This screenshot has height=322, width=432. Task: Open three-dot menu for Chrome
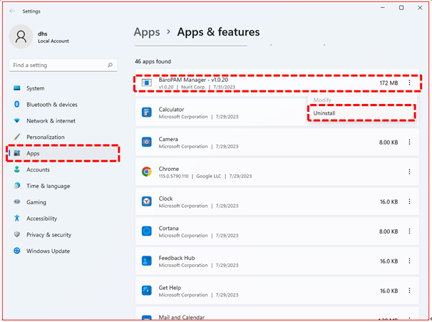point(409,172)
